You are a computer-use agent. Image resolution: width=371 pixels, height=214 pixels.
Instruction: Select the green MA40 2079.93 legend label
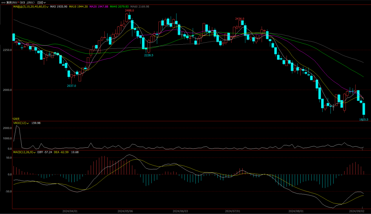pos(119,7)
